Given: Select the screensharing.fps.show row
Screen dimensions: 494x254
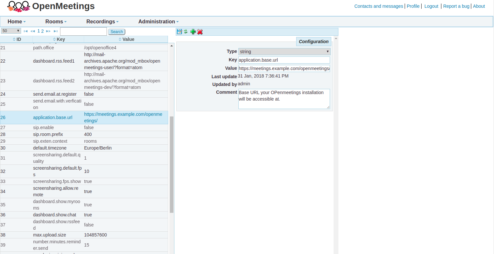Looking at the screenshot, I should pyautogui.click(x=84, y=181).
